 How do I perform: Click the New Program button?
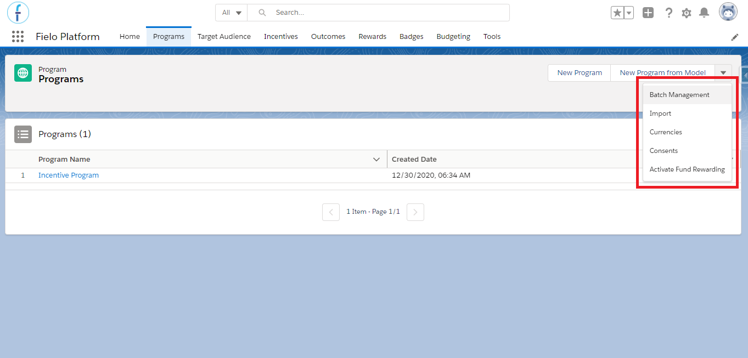[580, 73]
